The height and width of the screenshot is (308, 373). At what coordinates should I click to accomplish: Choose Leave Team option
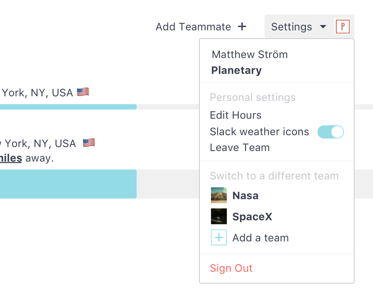pyautogui.click(x=240, y=147)
